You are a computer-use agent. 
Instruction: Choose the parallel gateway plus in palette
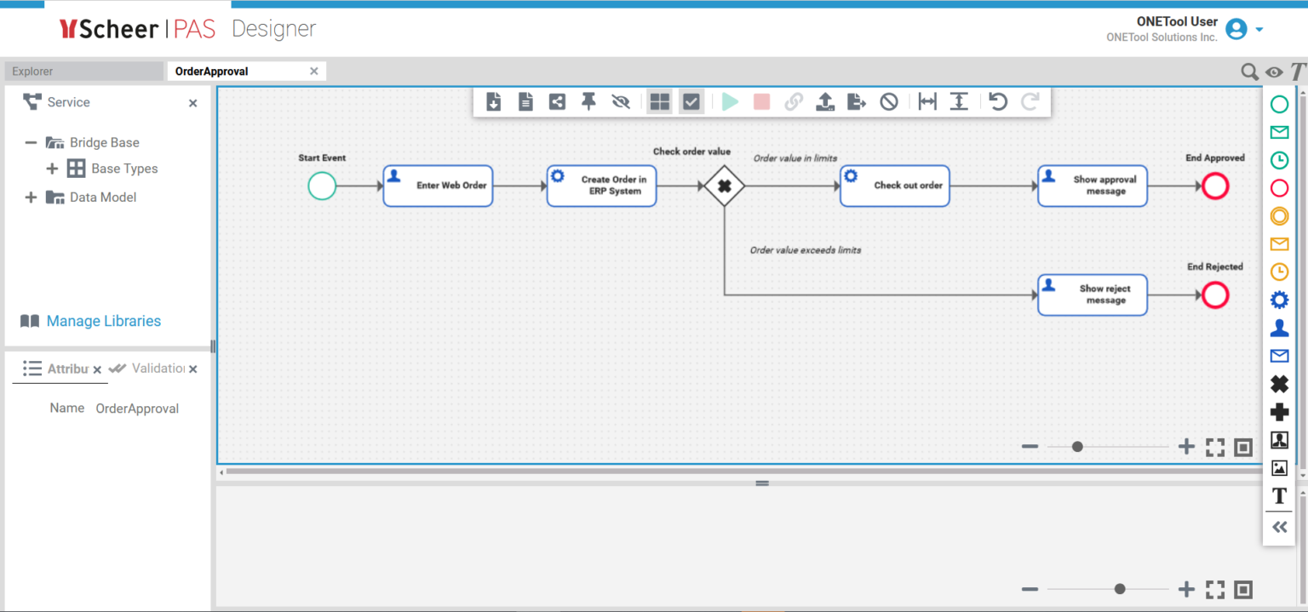[1279, 412]
